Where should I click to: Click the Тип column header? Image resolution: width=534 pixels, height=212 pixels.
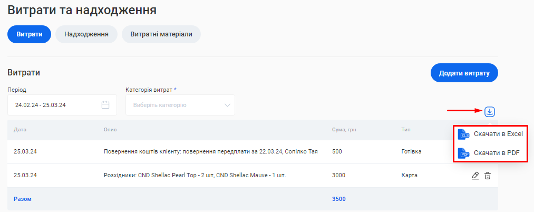[x=406, y=129]
